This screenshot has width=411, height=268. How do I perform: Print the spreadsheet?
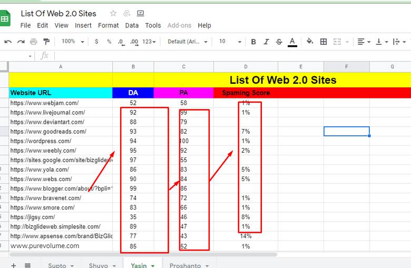click(x=34, y=42)
